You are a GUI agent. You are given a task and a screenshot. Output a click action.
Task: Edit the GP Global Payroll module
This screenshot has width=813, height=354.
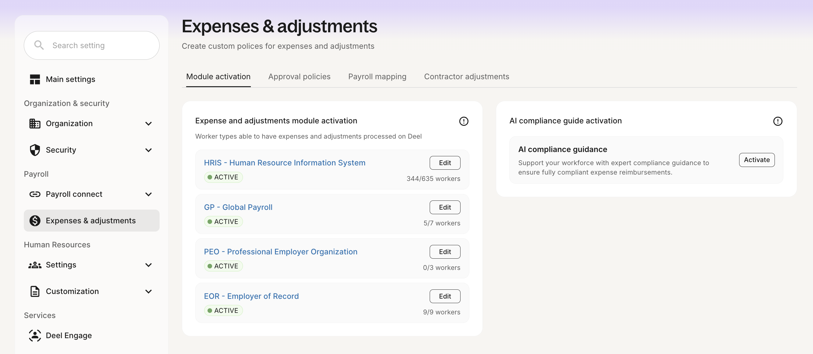pyautogui.click(x=445, y=207)
